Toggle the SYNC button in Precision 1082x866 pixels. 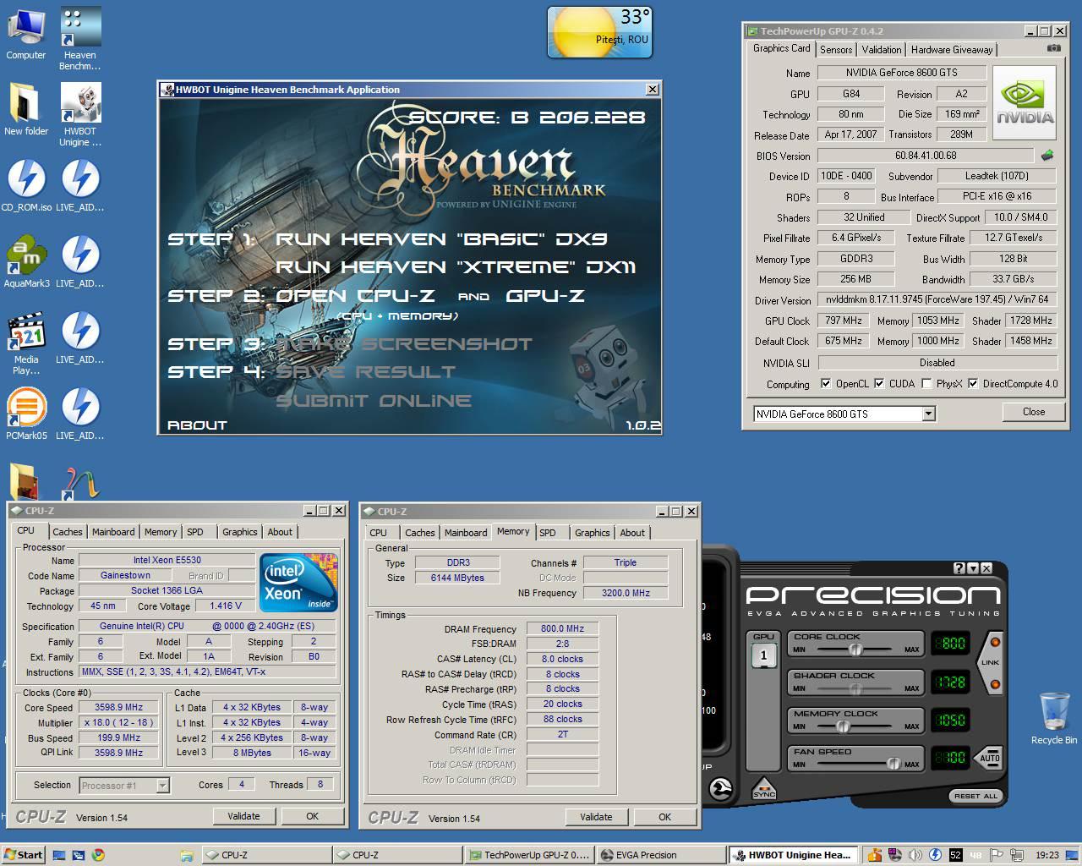[x=764, y=789]
